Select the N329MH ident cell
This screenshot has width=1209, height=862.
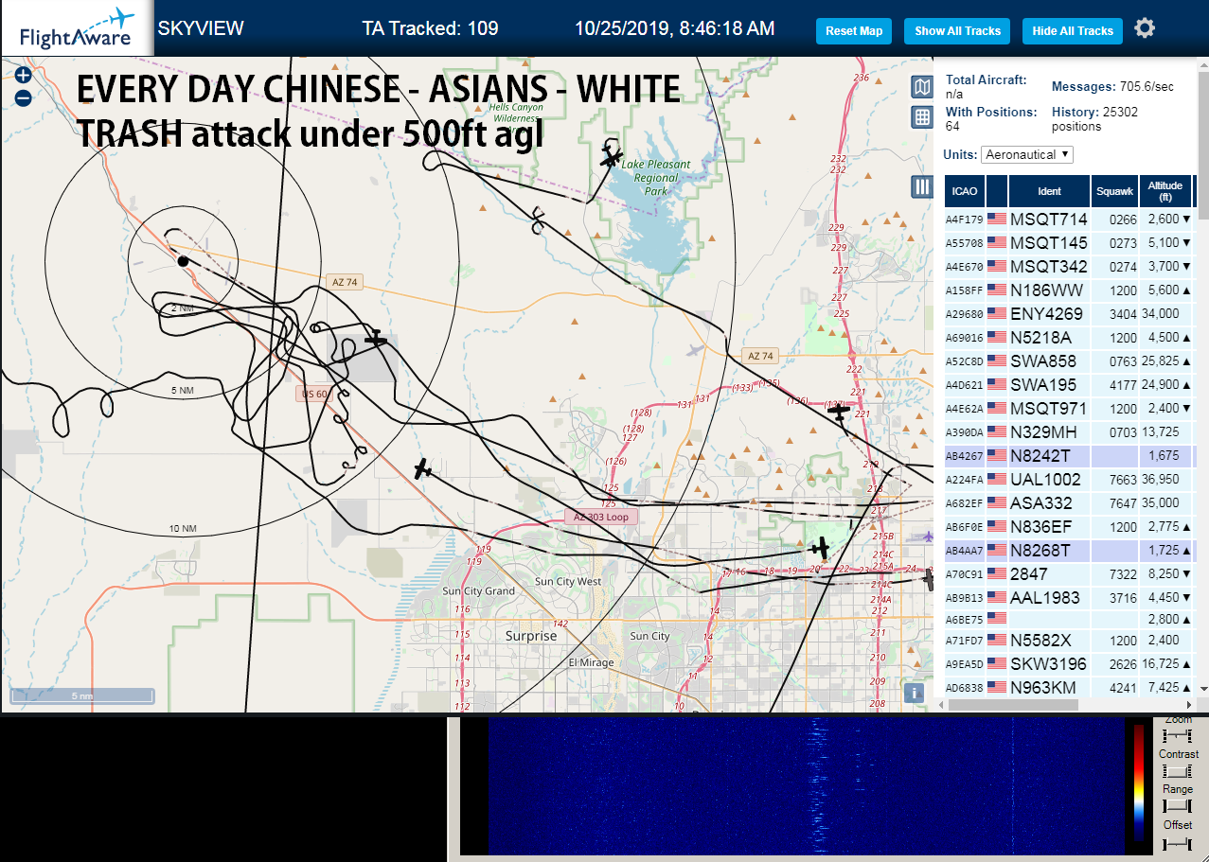[x=1049, y=432]
